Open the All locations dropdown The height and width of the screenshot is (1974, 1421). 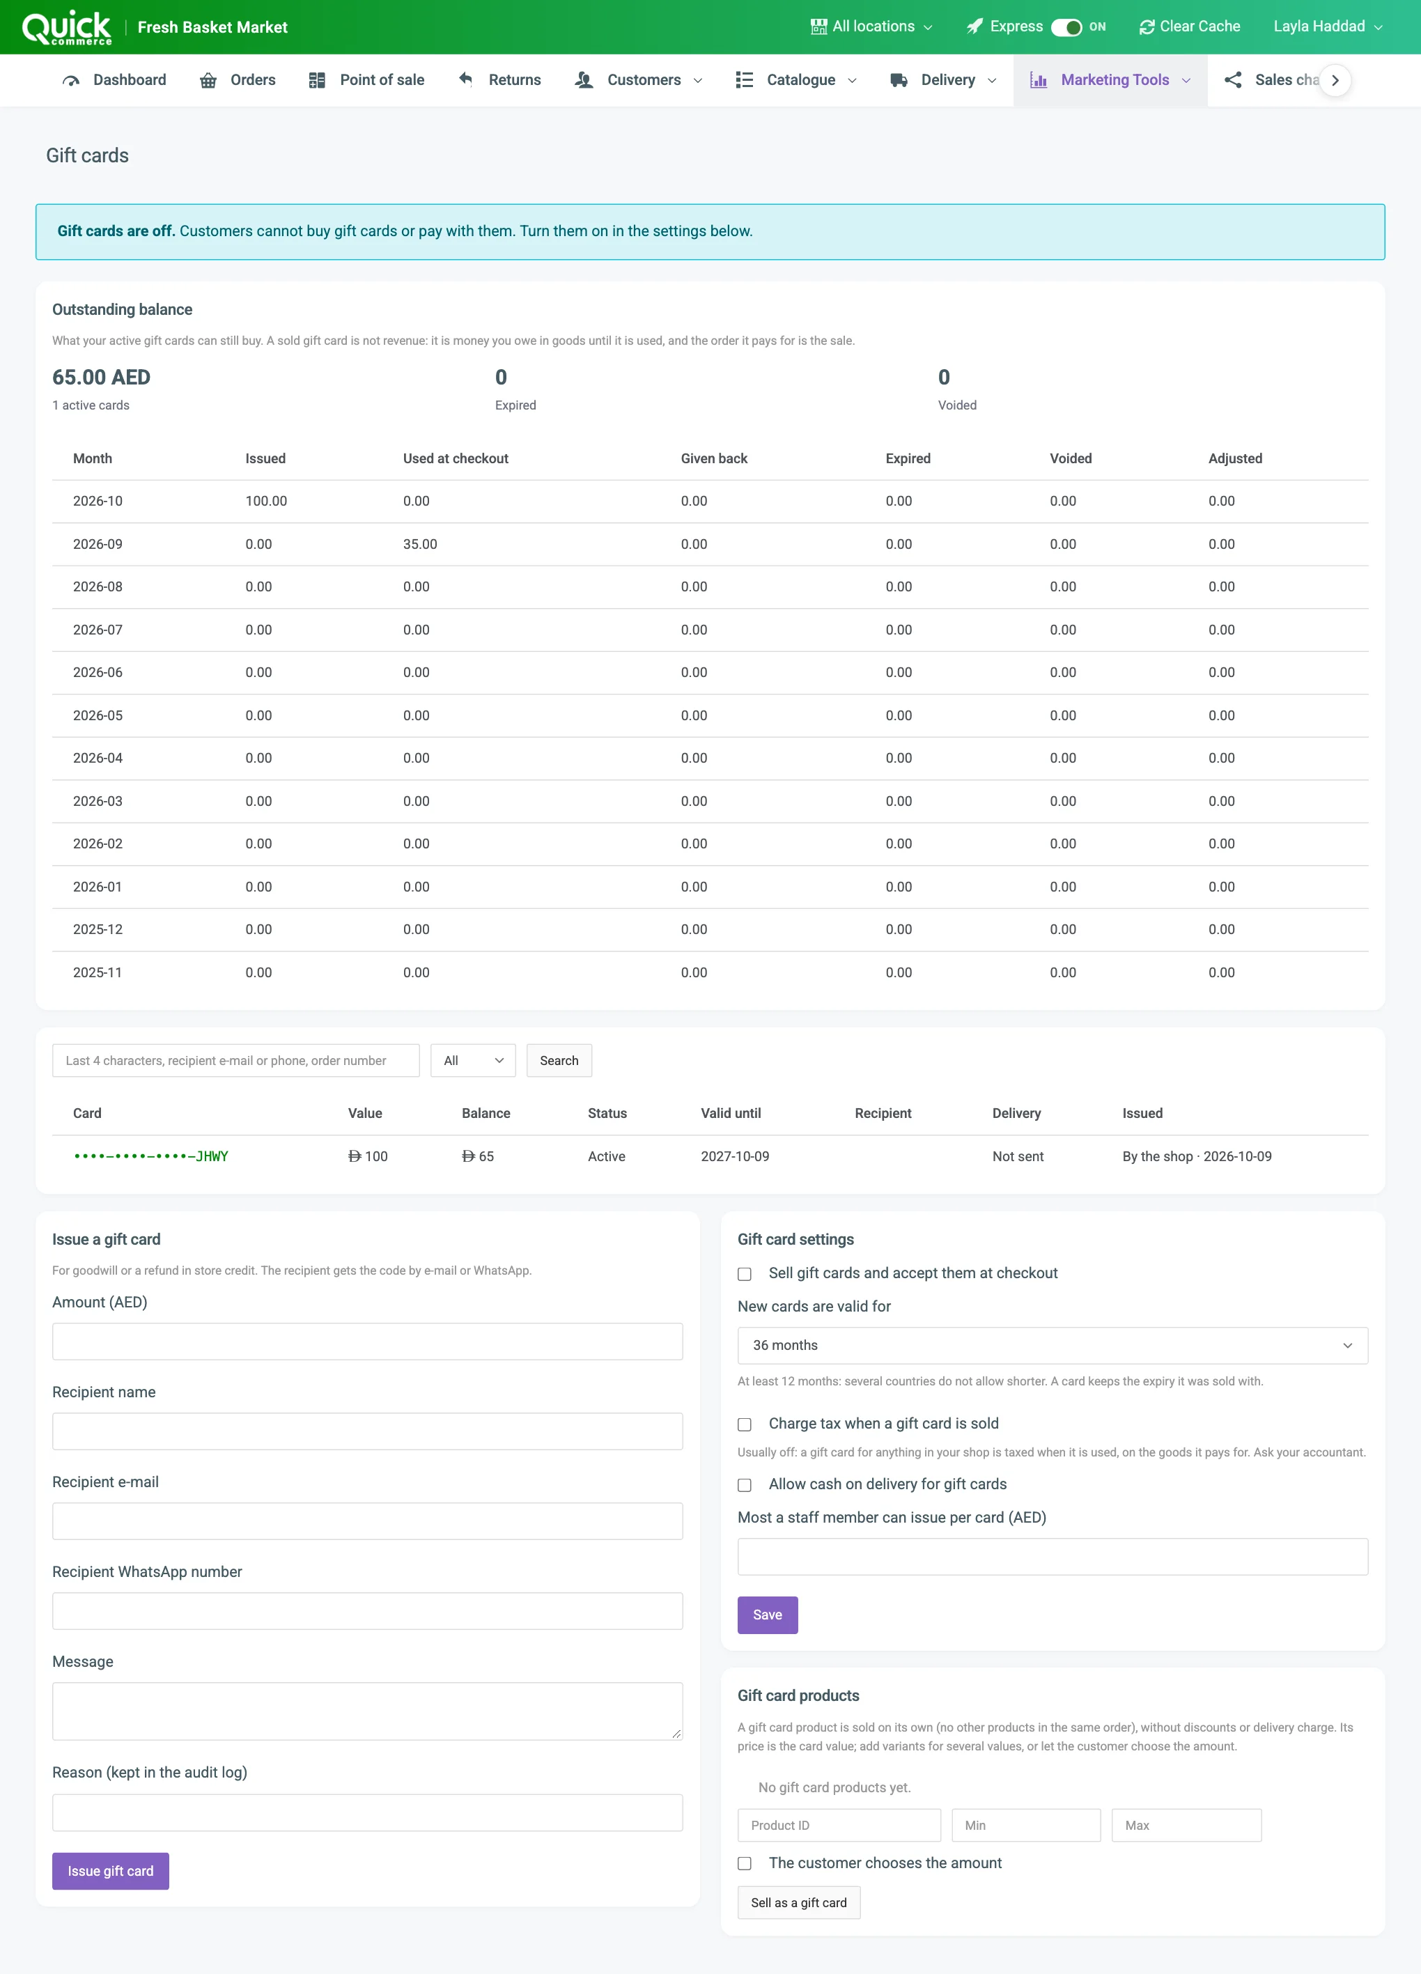coord(872,27)
